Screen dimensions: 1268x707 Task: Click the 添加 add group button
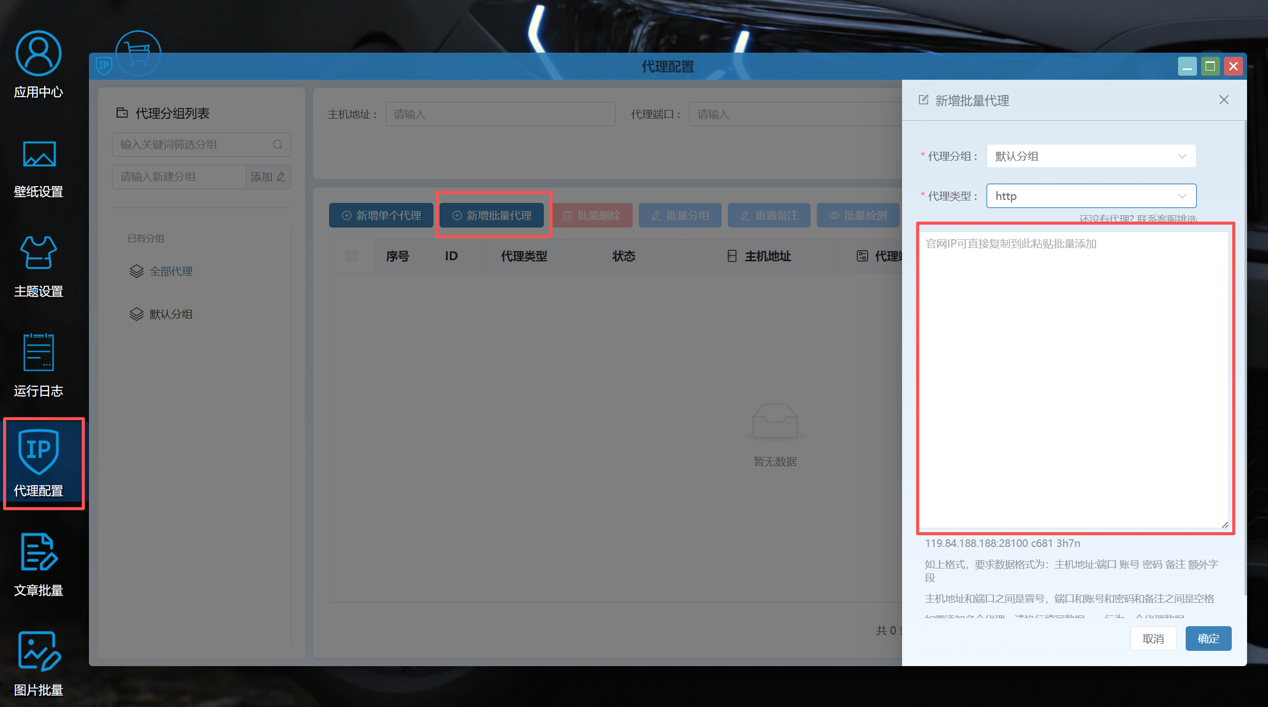coord(268,177)
